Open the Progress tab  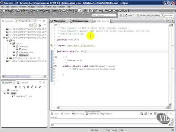107,114
